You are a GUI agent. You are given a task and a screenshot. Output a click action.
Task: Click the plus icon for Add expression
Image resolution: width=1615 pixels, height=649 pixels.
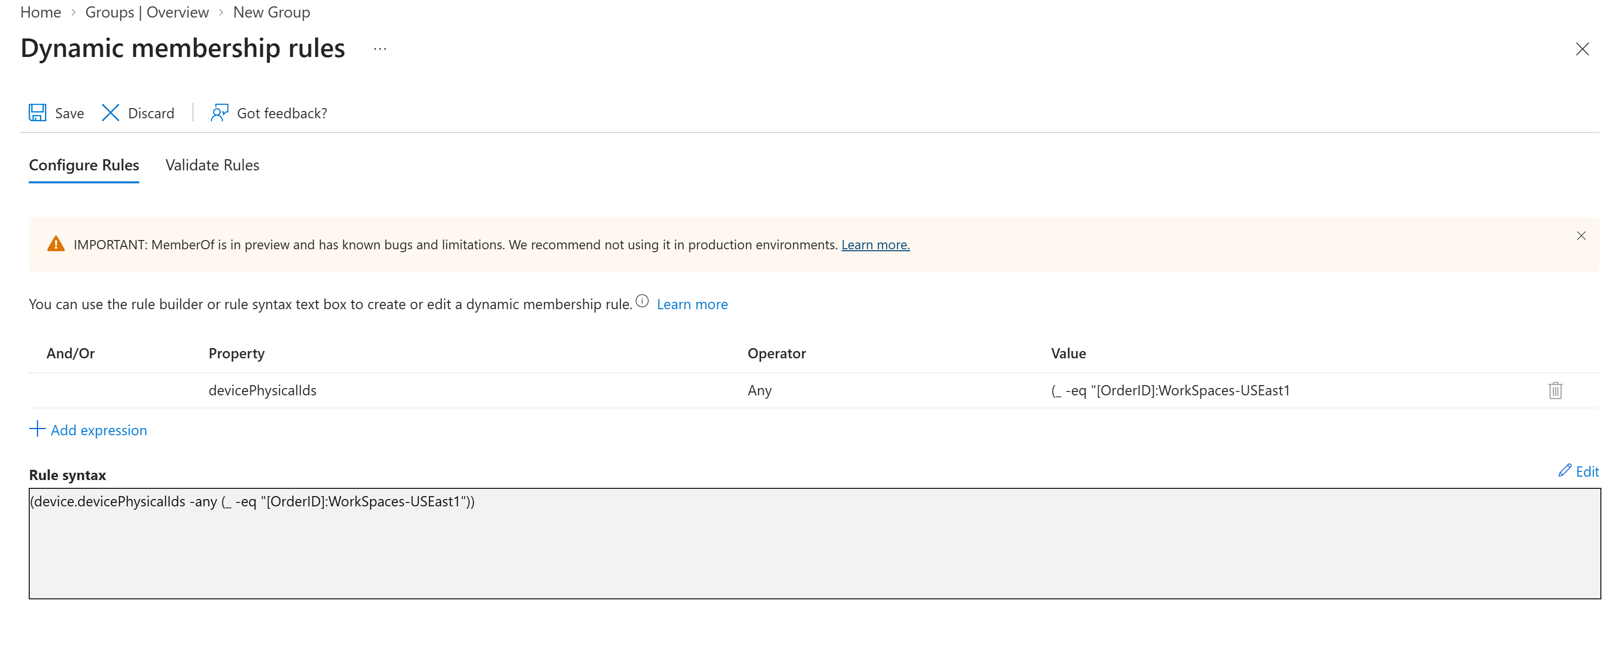(38, 429)
